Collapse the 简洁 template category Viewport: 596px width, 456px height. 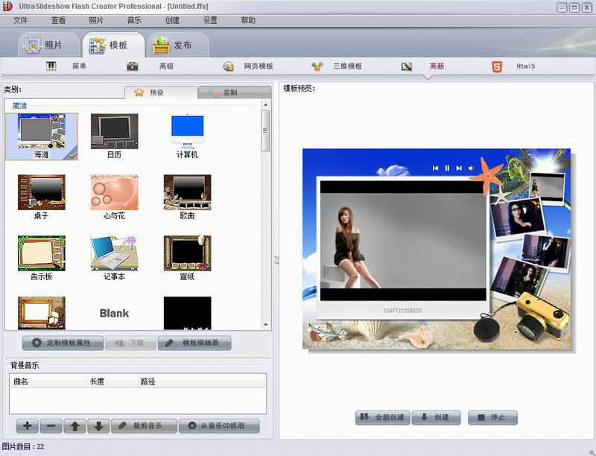coord(20,106)
